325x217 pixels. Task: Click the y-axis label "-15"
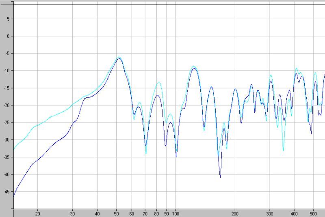click(6, 88)
